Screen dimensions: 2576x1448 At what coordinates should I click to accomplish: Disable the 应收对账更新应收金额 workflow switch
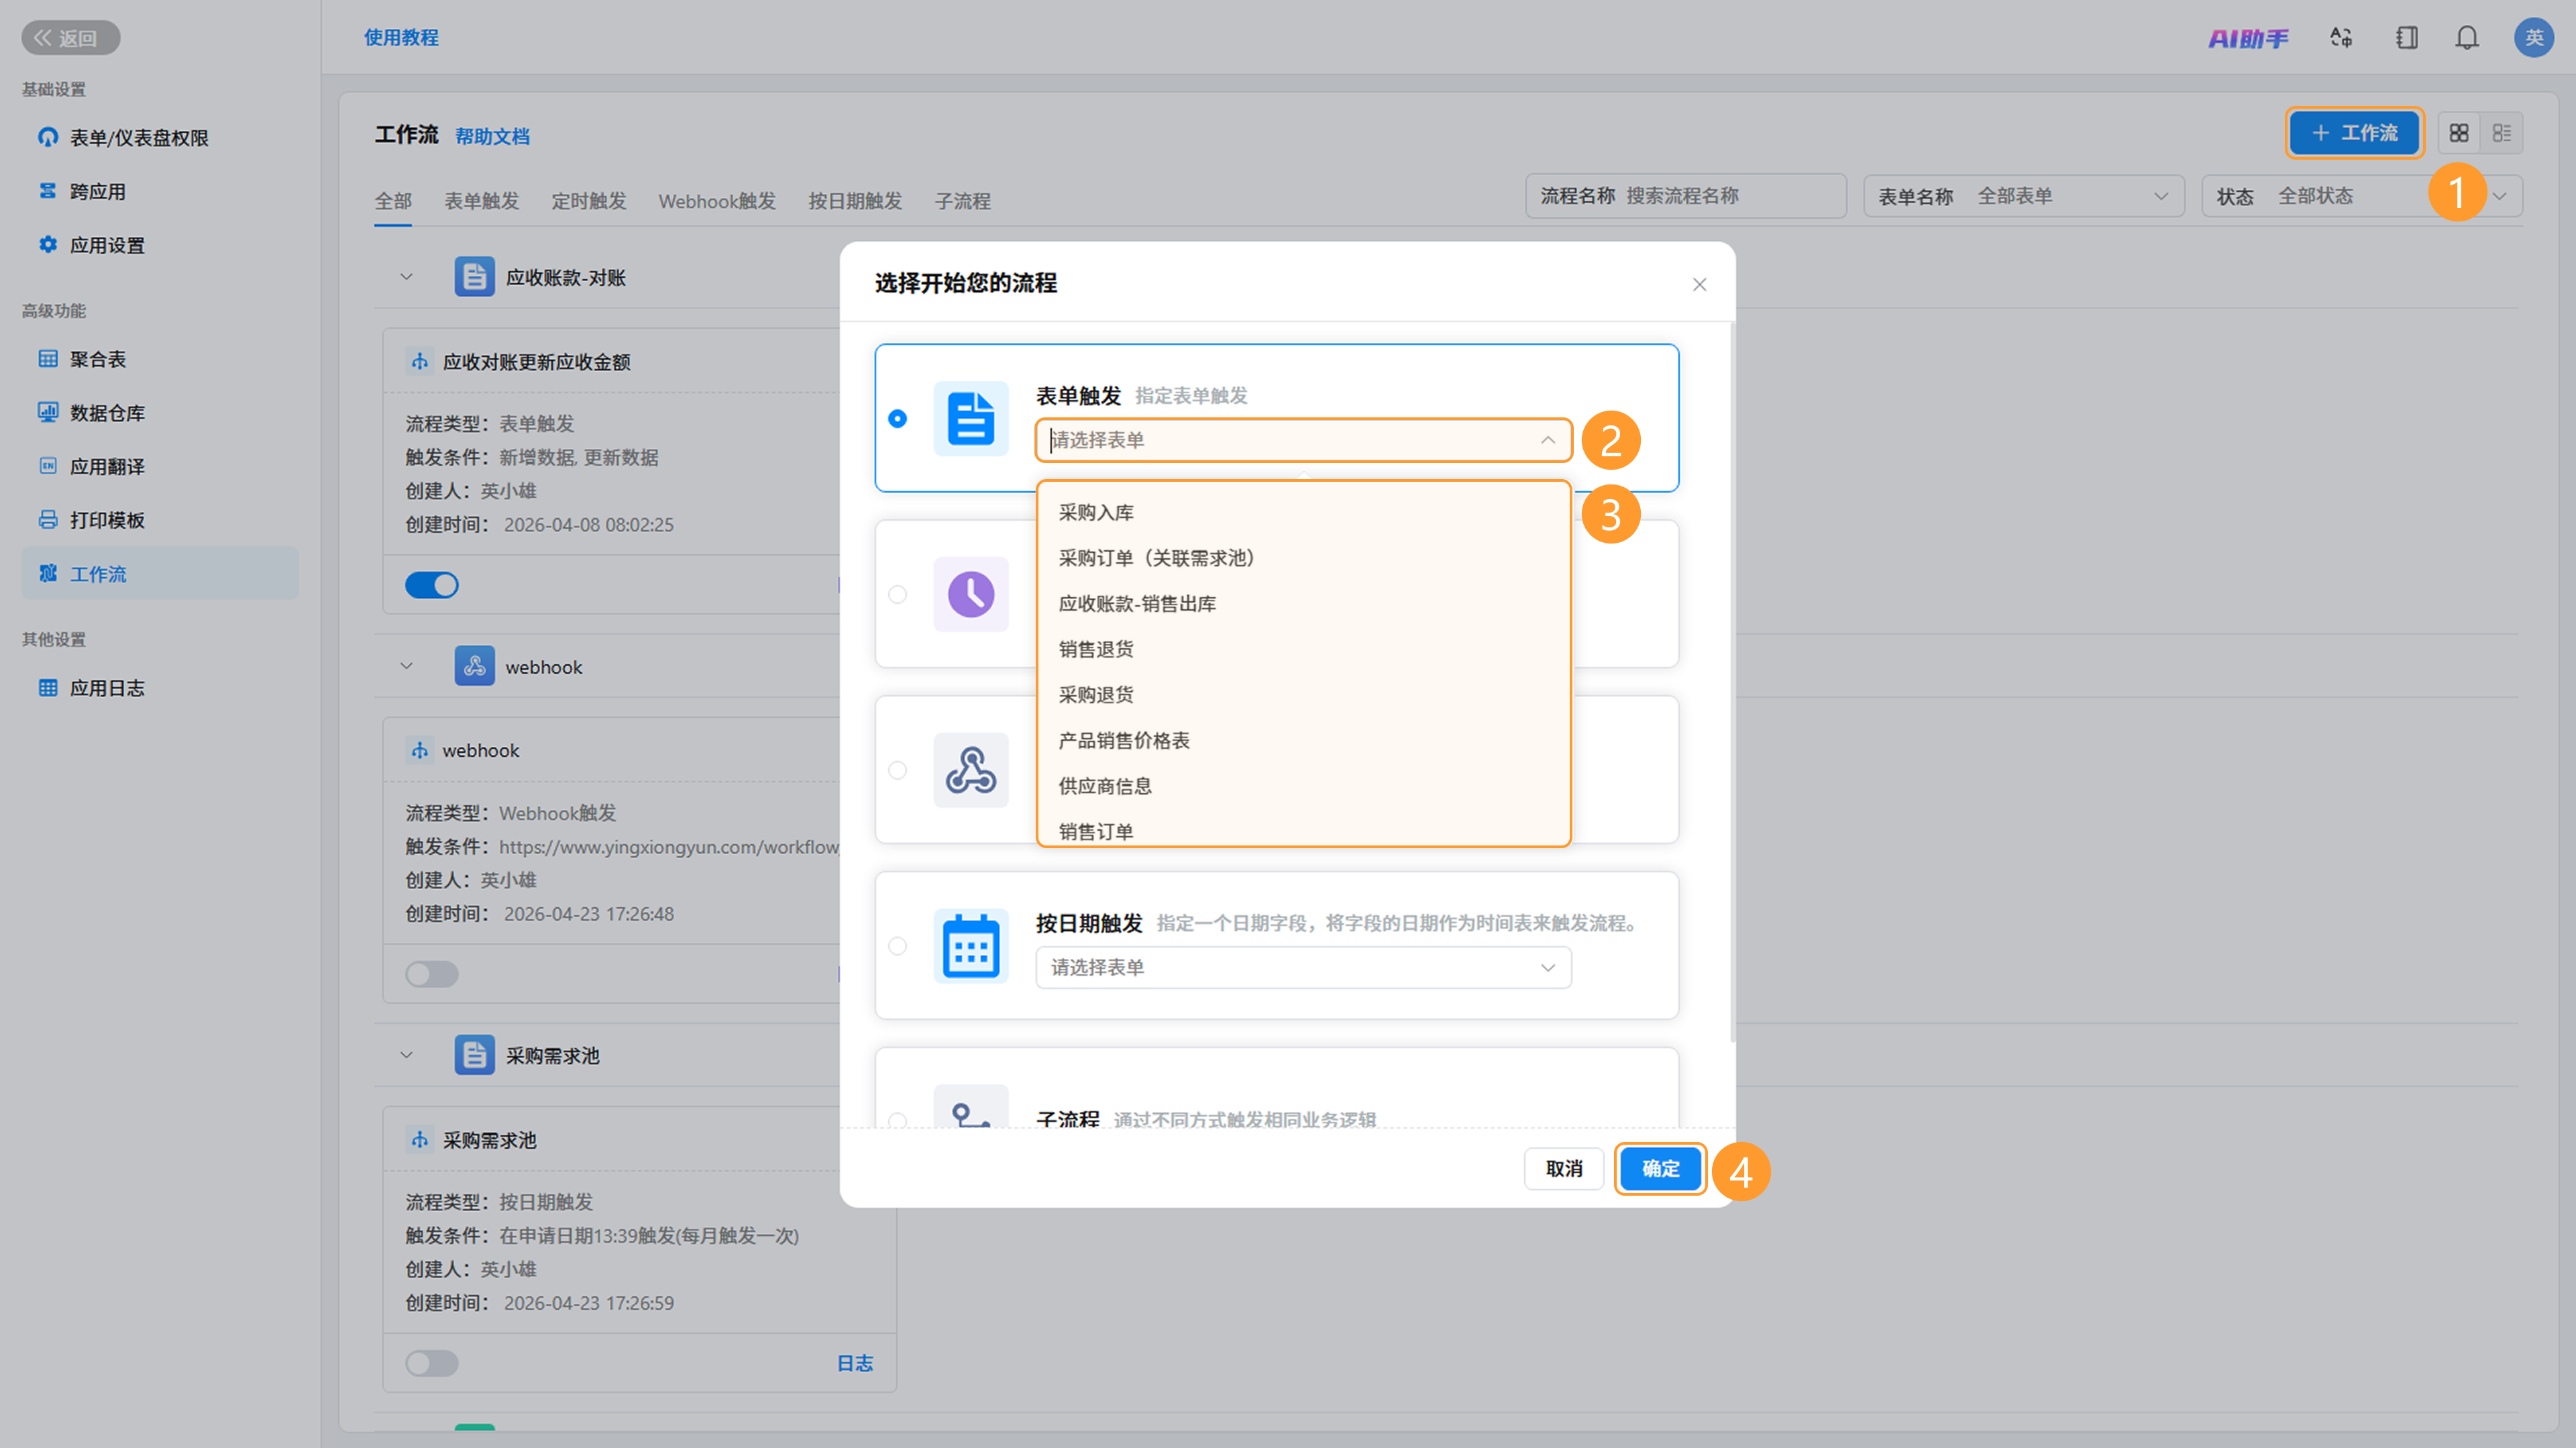point(432,585)
